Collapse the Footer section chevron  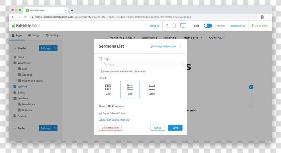pos(15,128)
